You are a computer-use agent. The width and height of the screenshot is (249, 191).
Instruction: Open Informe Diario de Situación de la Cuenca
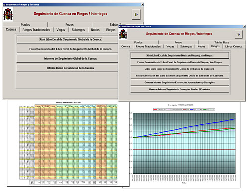tap(70, 68)
